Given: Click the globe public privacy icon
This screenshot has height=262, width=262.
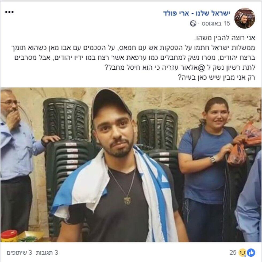Looking at the screenshot, I should click(x=193, y=23).
